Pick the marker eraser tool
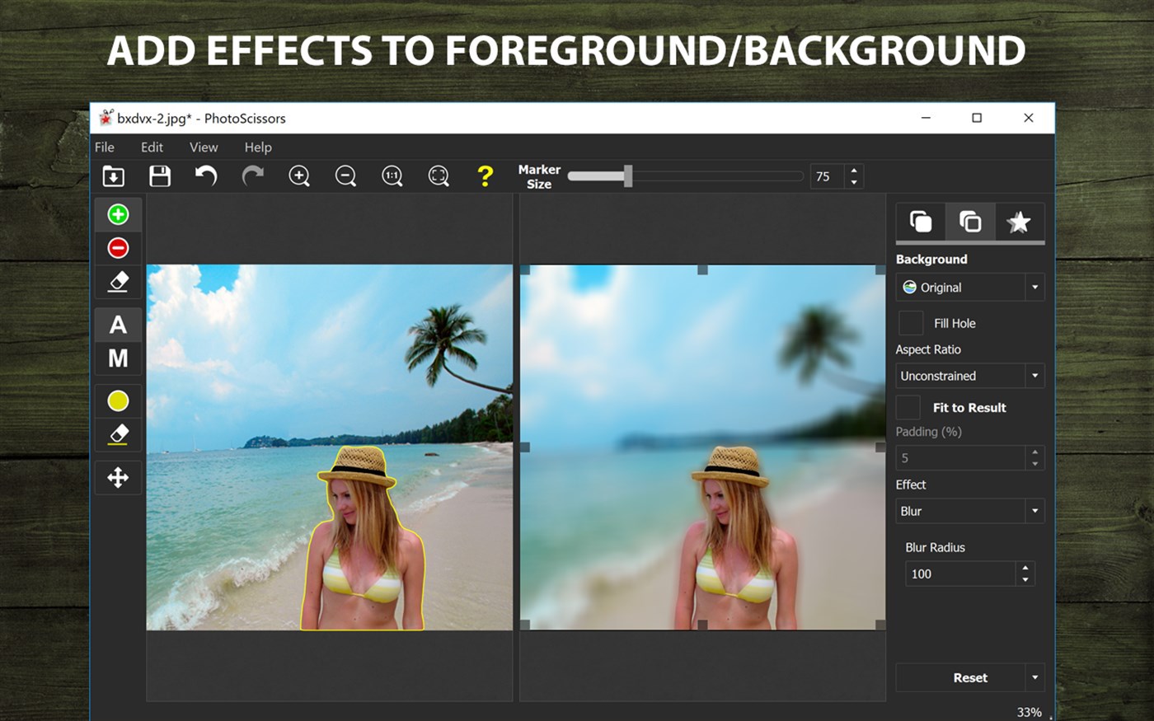1154x721 pixels. click(118, 282)
